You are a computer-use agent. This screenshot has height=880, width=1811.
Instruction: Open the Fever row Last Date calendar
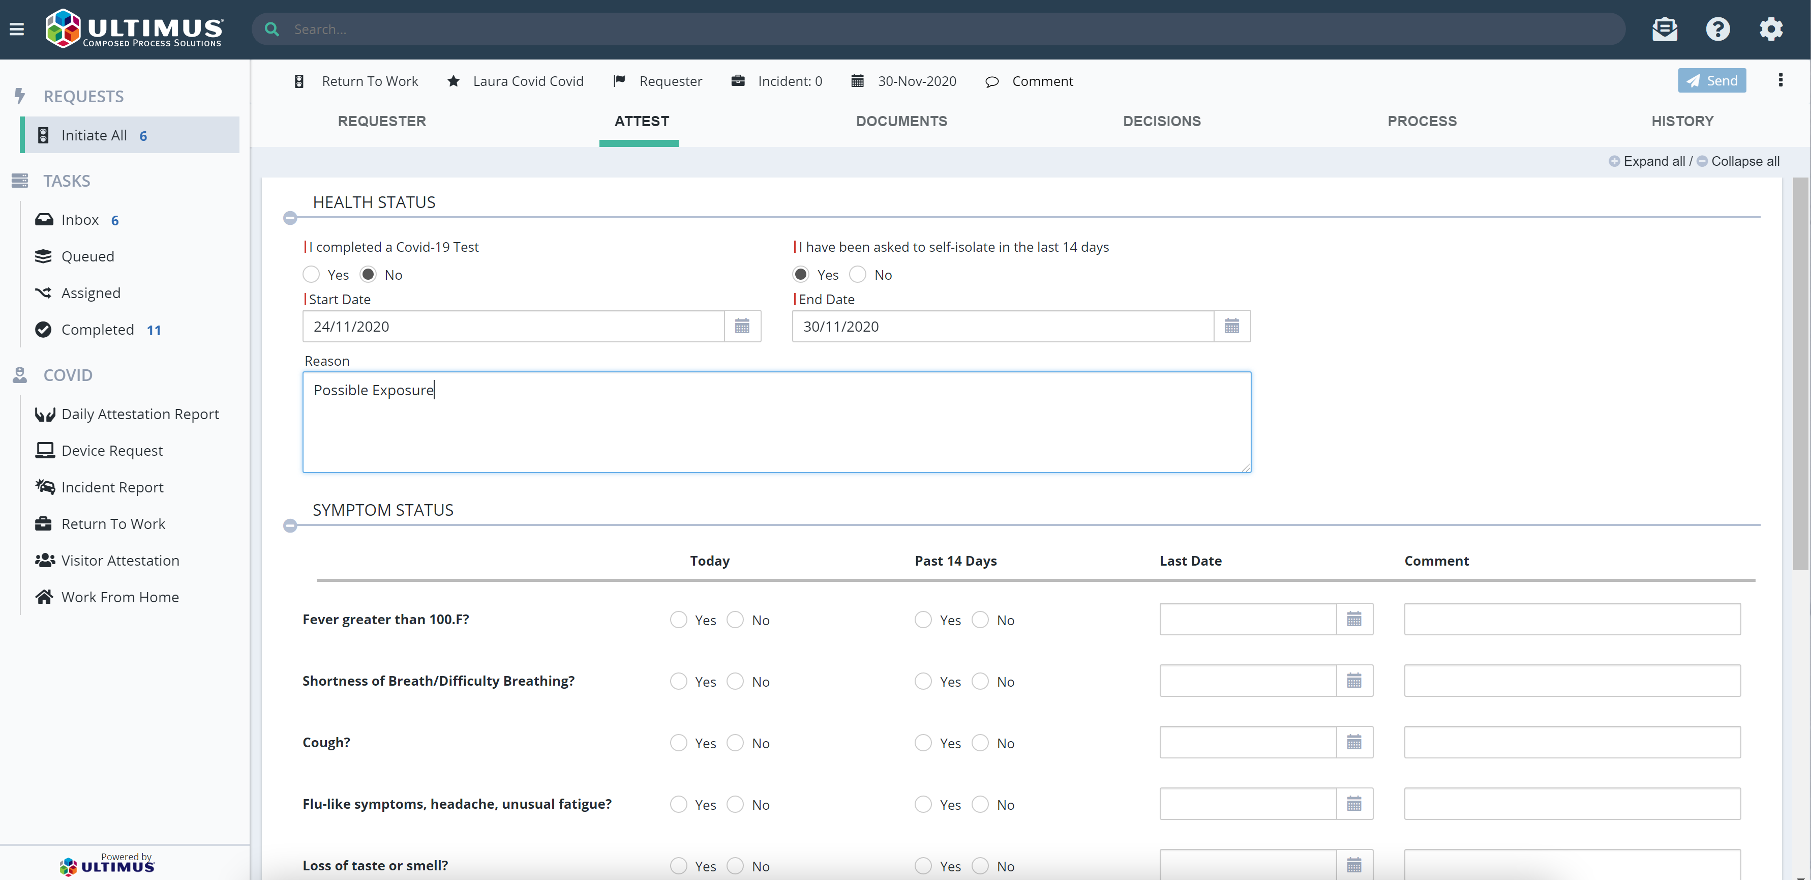pos(1354,619)
